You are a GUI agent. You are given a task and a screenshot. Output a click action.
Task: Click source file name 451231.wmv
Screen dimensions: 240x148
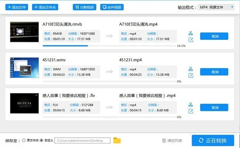[54, 60]
